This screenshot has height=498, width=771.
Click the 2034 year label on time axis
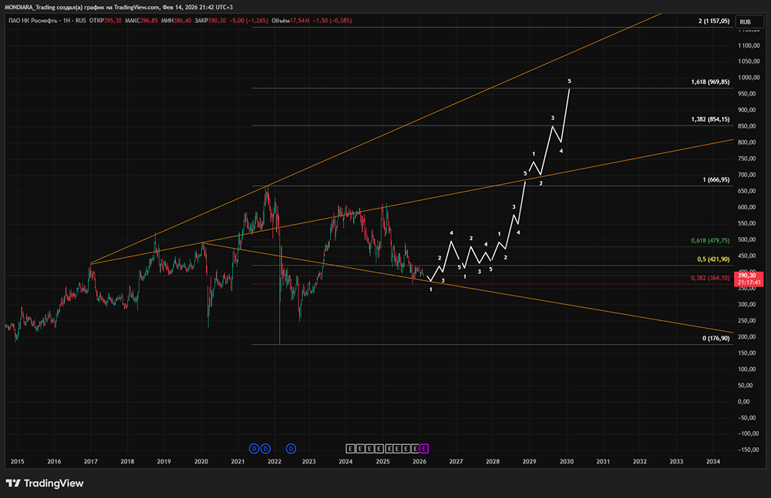(x=713, y=462)
